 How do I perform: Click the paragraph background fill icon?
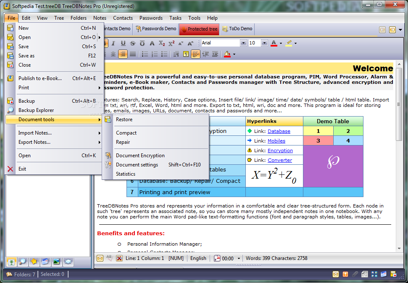pyautogui.click(x=227, y=54)
